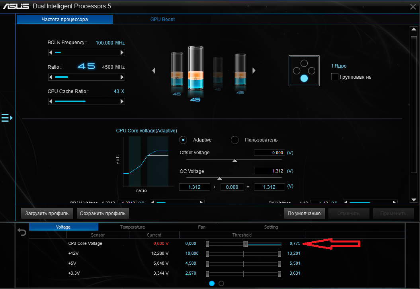Select the right core circle in core selector
Screen dimensions: 420x289
[x=312, y=71]
